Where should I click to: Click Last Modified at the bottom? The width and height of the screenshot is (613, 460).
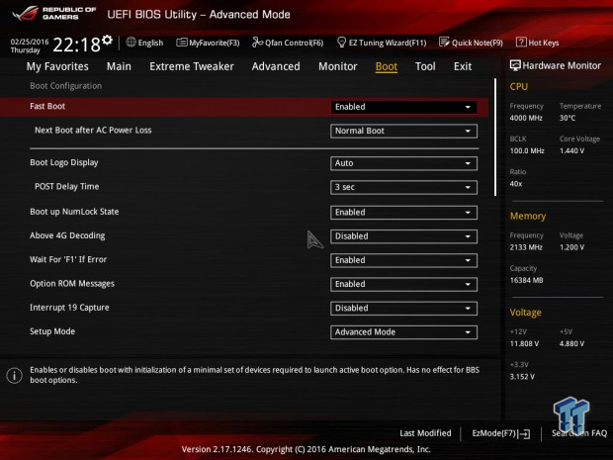tap(425, 433)
